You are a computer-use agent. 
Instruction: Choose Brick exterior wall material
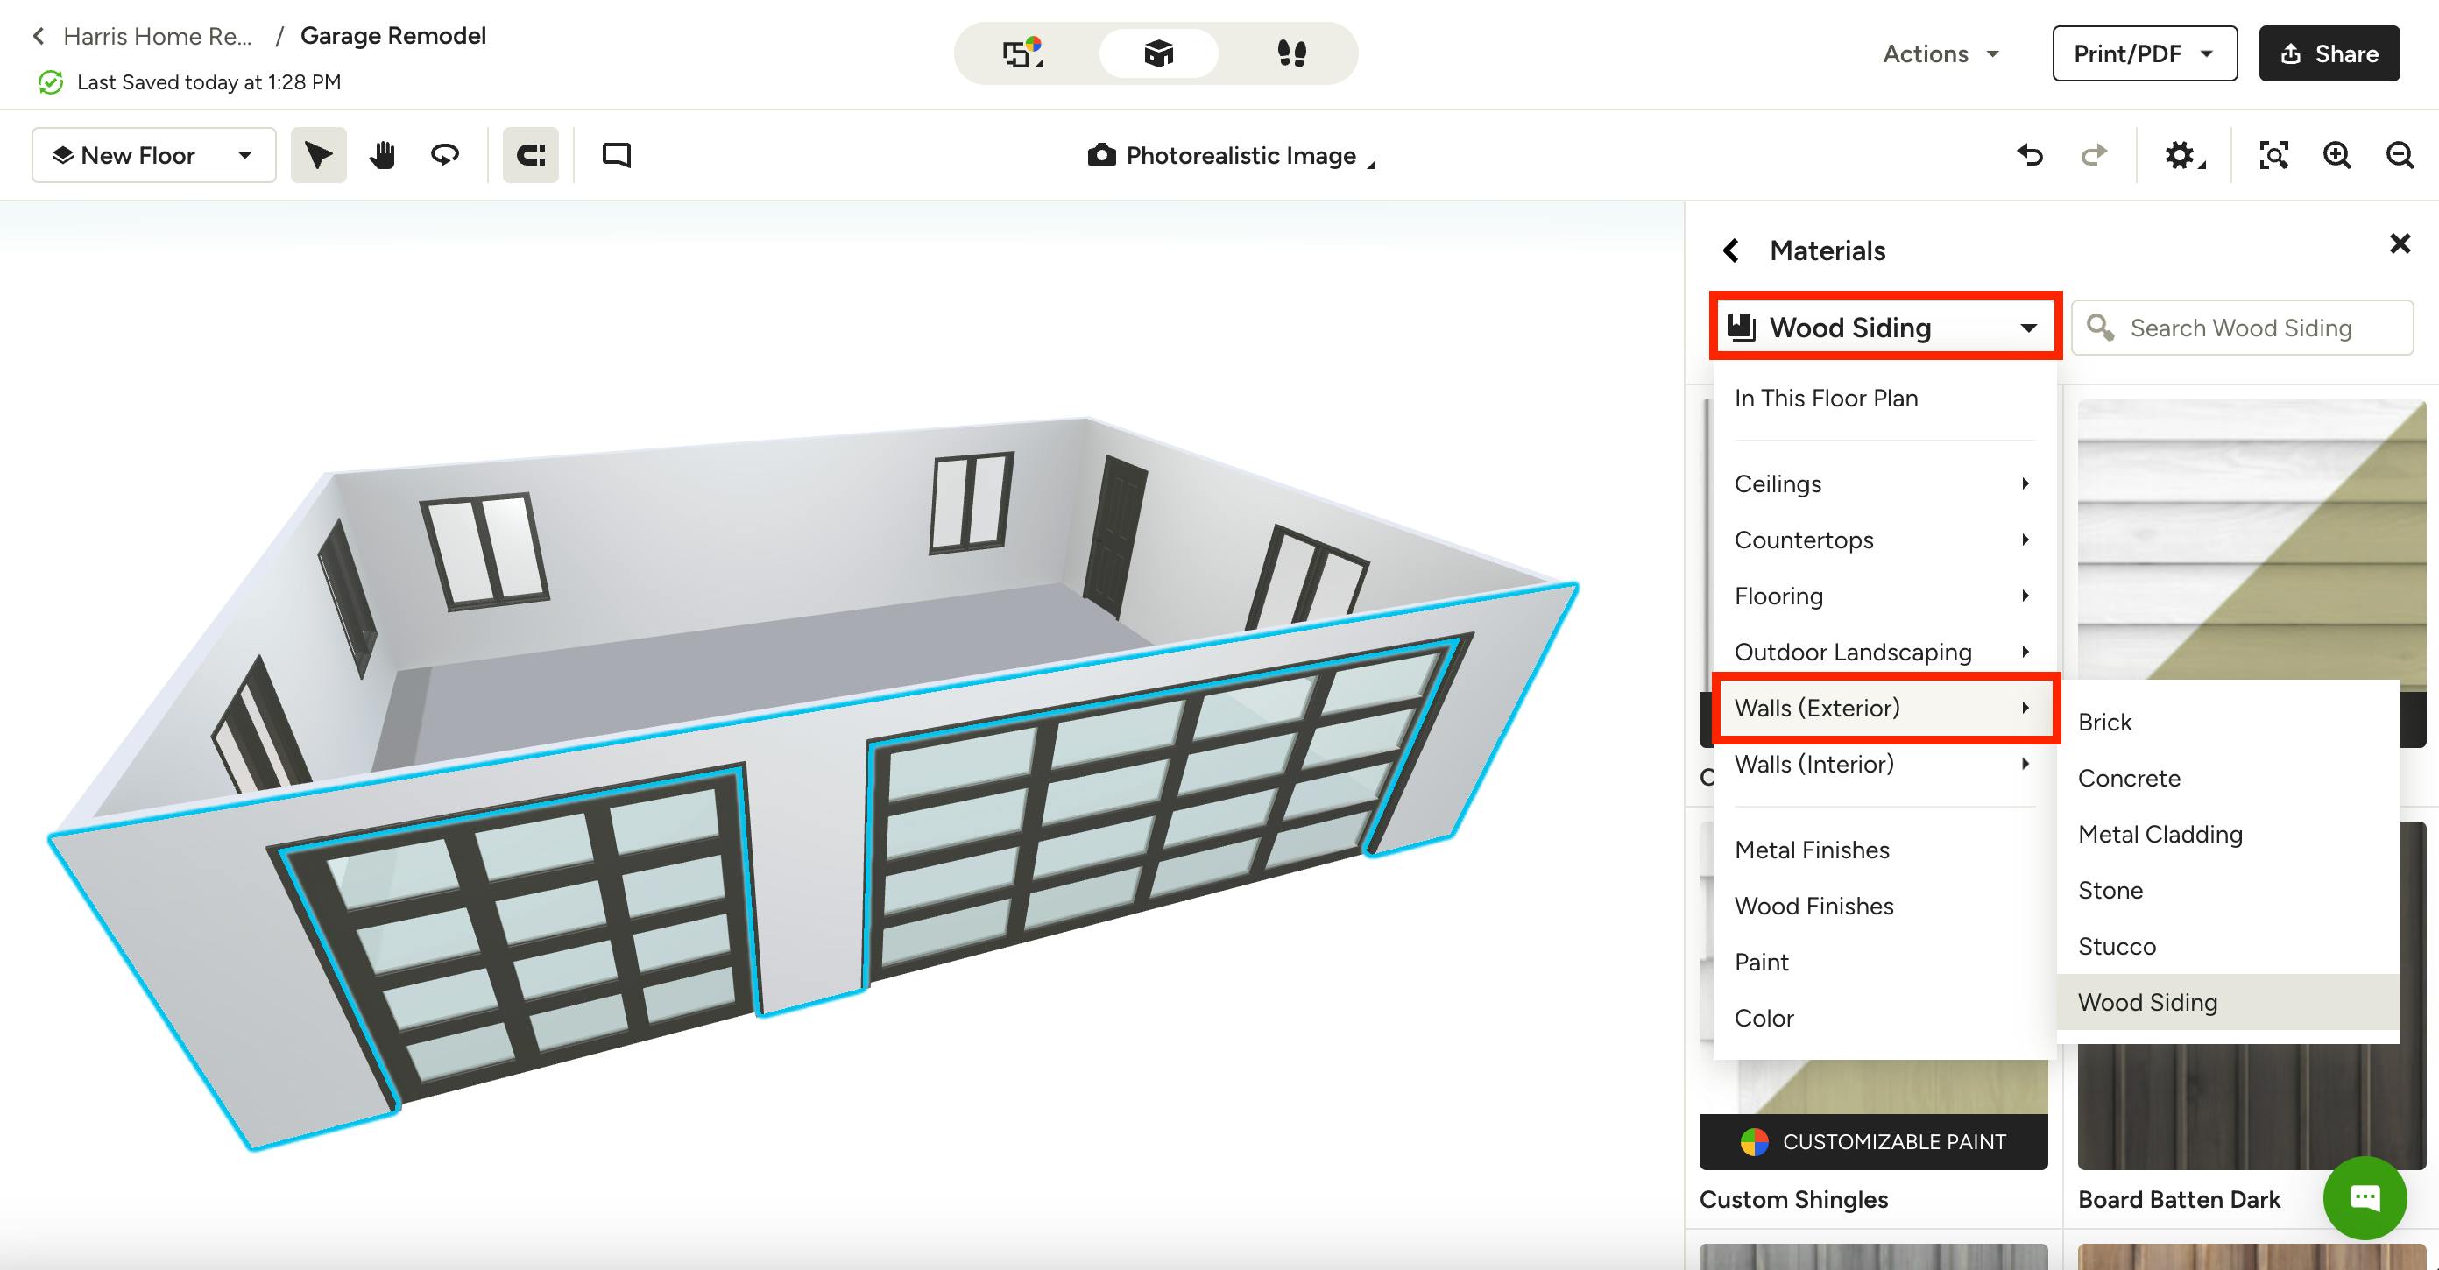[x=2228, y=722]
